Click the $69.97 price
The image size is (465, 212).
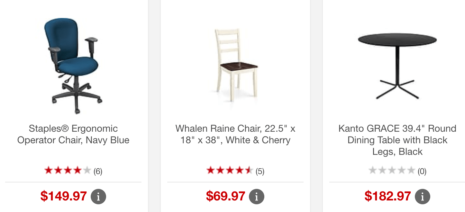[x=225, y=196]
